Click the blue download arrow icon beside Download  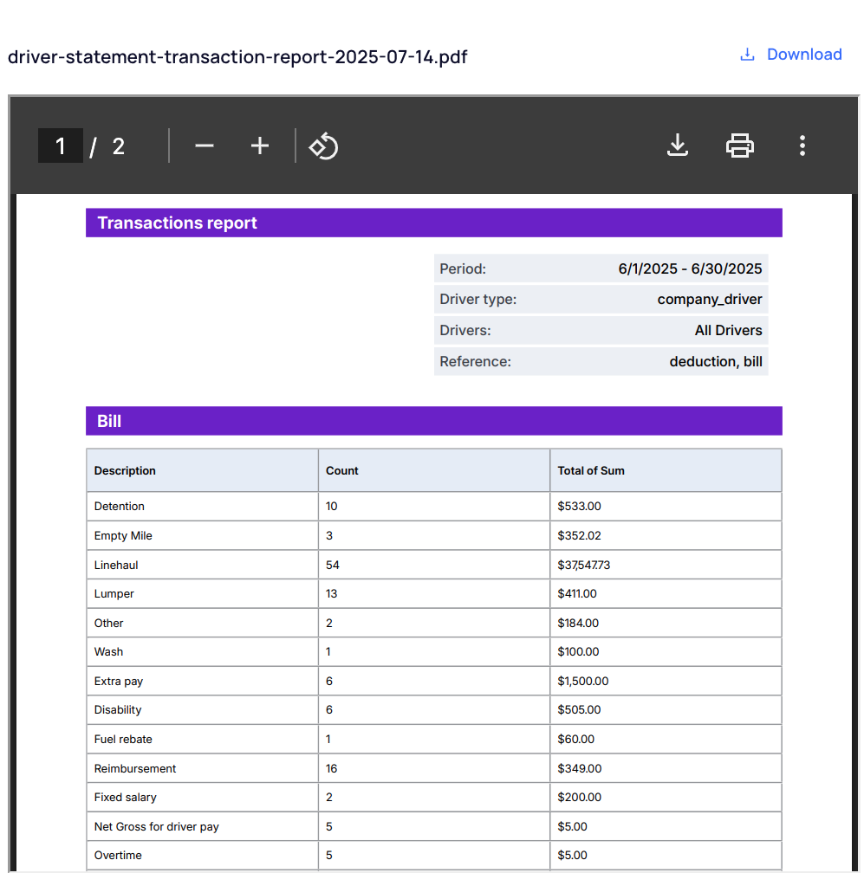click(x=747, y=55)
